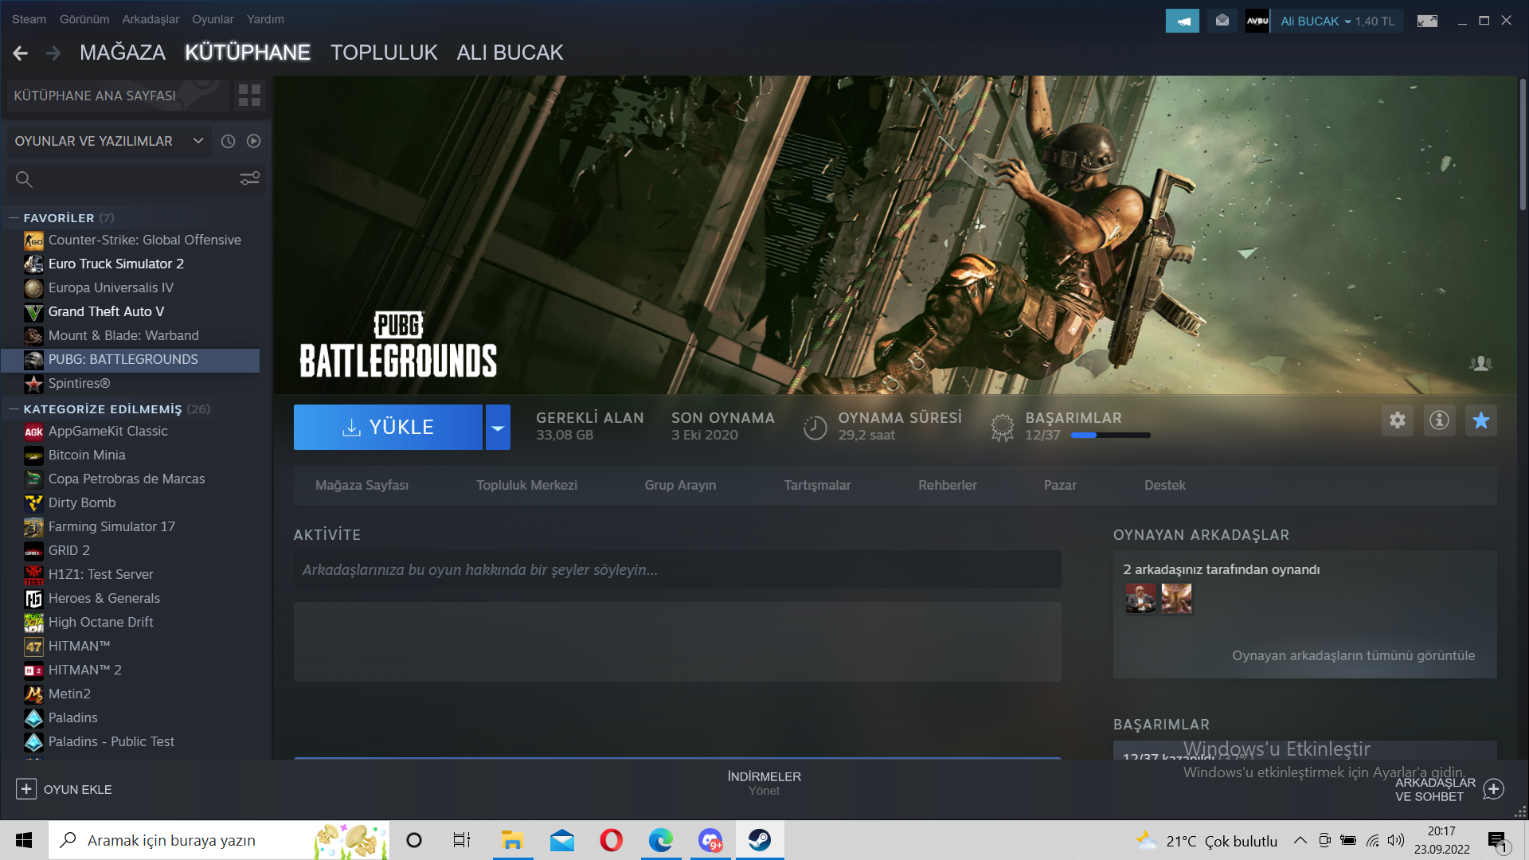Switch to Big Picture mode icon
Viewport: 1529px width, 860px height.
pyautogui.click(x=1427, y=21)
